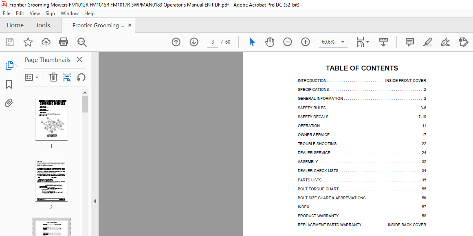Screen dimensions: 473x236
Task: Collapse navigation pane with left triangle
Action: [95, 201]
